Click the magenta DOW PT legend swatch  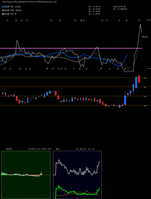click(x=3, y=14)
